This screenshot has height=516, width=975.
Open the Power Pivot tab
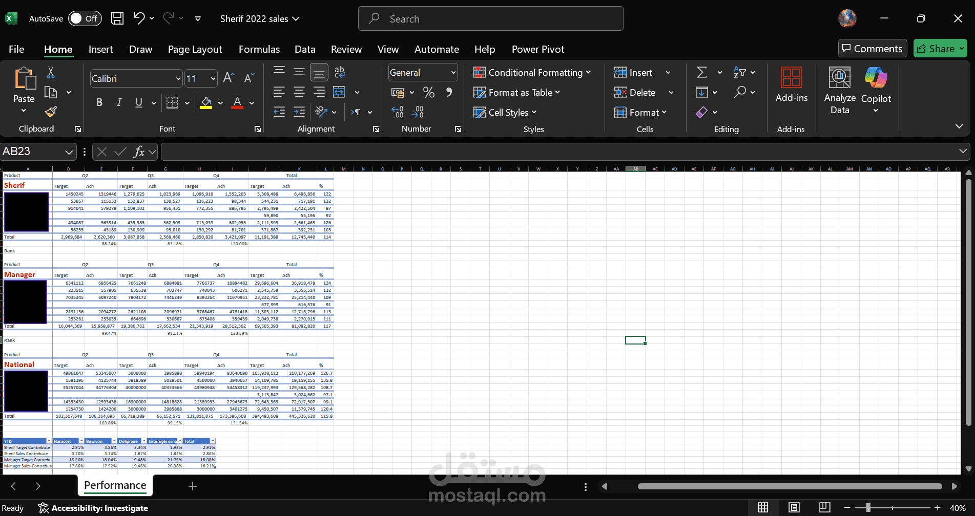click(x=538, y=49)
